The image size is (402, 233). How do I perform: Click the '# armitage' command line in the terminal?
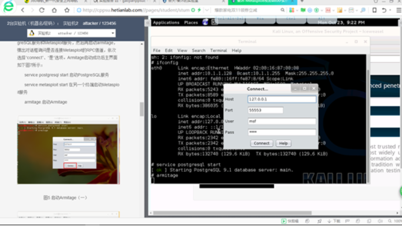(164, 175)
